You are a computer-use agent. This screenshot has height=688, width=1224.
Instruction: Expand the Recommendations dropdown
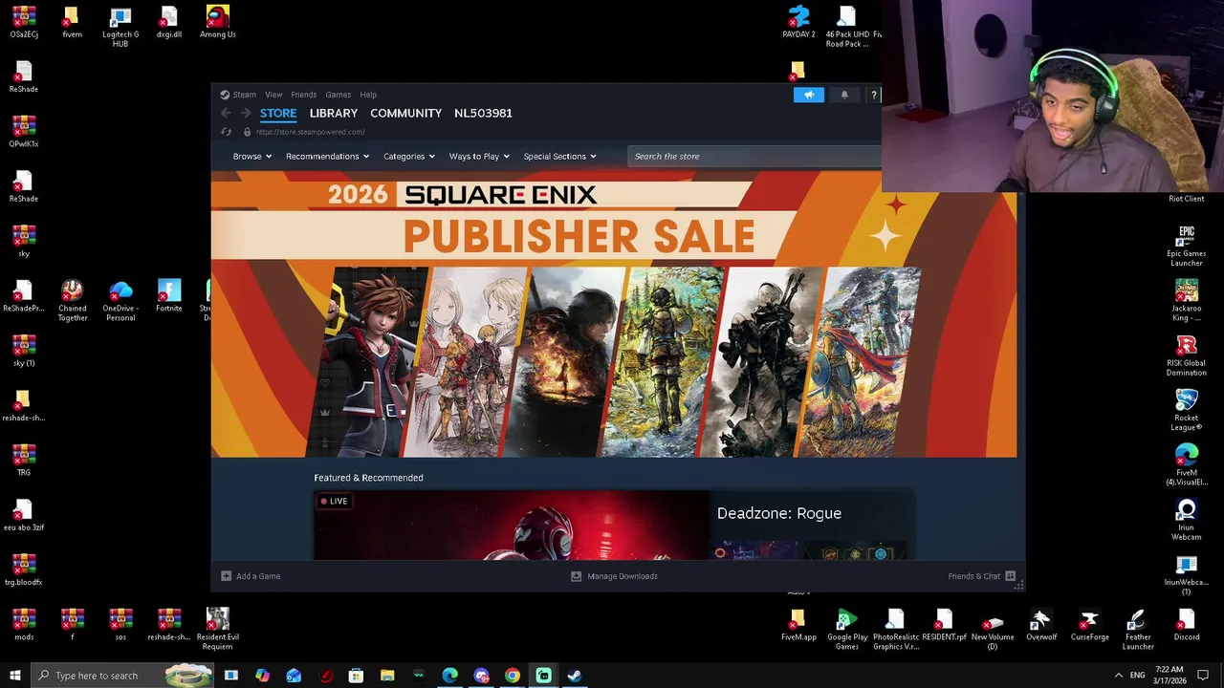click(x=327, y=157)
